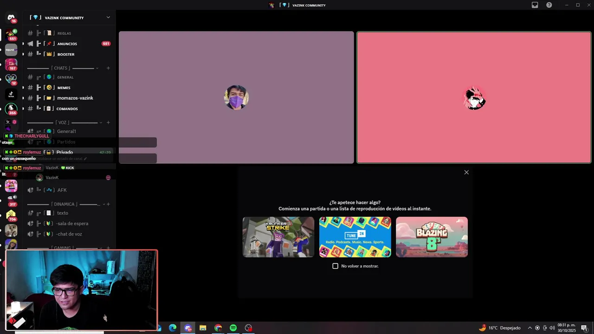Open Google Chrome from the taskbar
The width and height of the screenshot is (594, 334).
(x=218, y=328)
